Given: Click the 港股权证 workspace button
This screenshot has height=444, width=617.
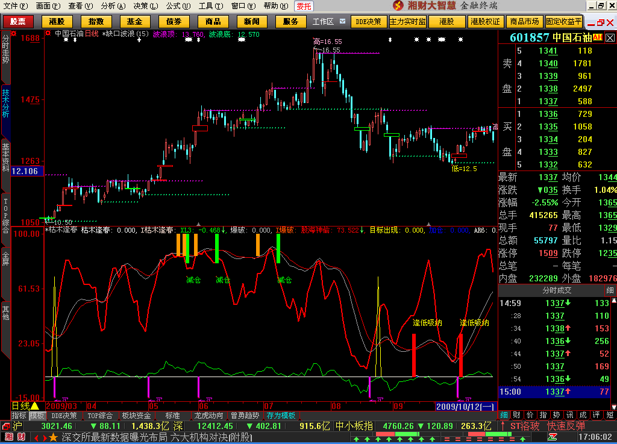Looking at the screenshot, I should click(485, 22).
